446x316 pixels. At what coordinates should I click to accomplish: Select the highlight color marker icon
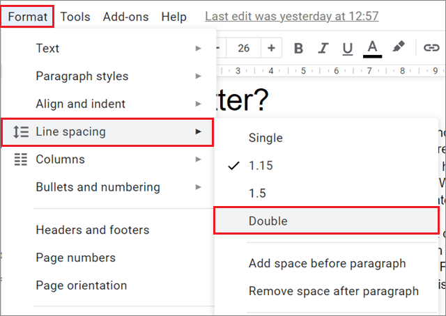[x=398, y=48]
